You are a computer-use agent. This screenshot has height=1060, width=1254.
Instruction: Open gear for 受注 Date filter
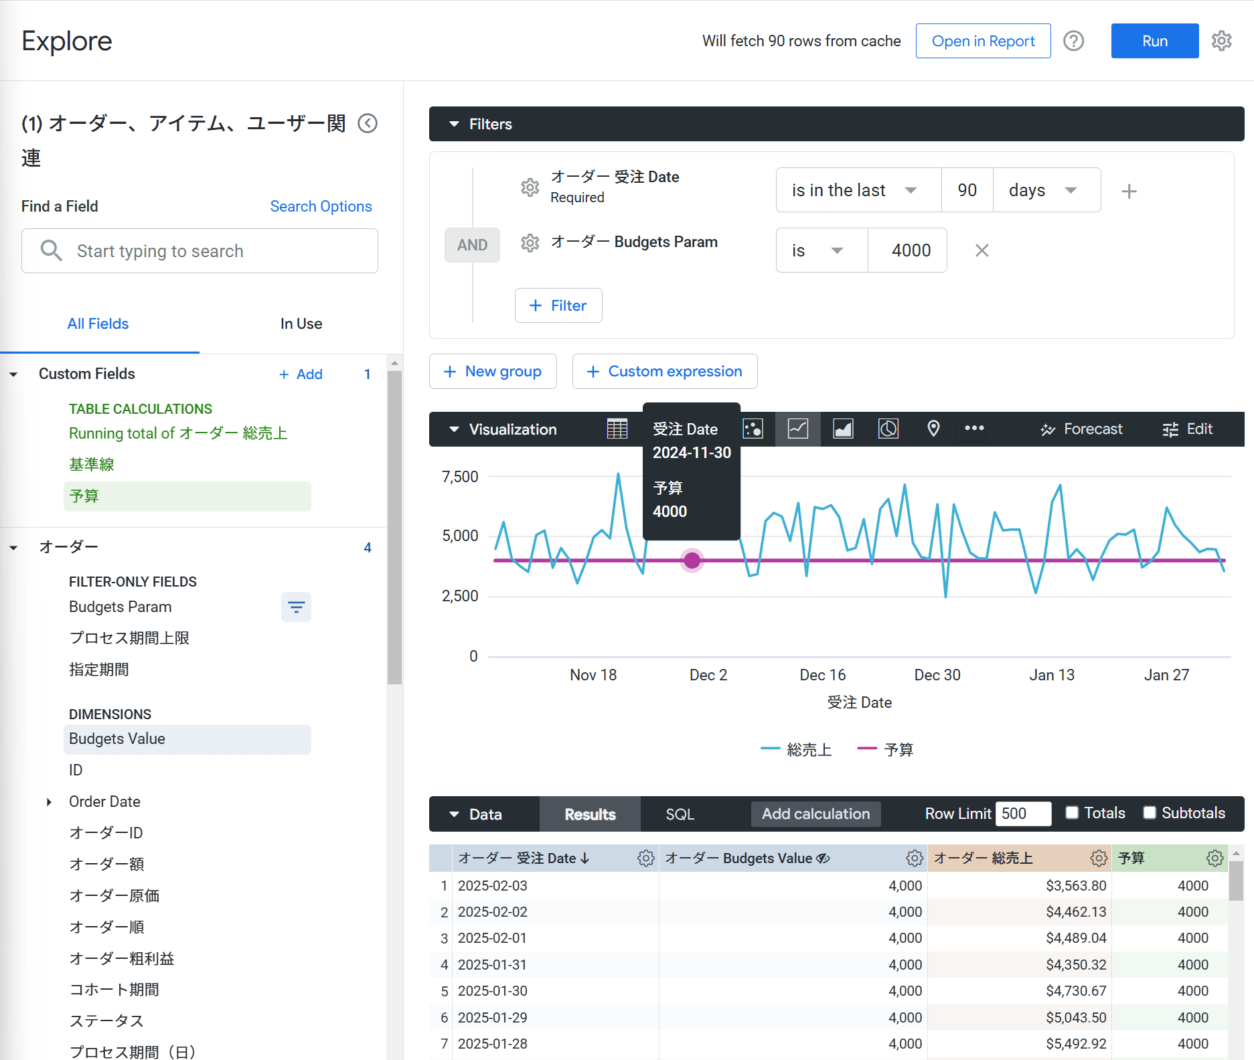tap(530, 187)
